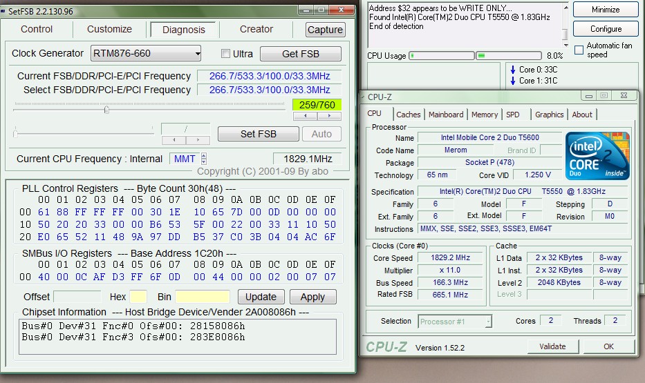This screenshot has width=645, height=383.
Task: Open the Clock Generator dropdown RTM876-660
Action: click(x=146, y=53)
